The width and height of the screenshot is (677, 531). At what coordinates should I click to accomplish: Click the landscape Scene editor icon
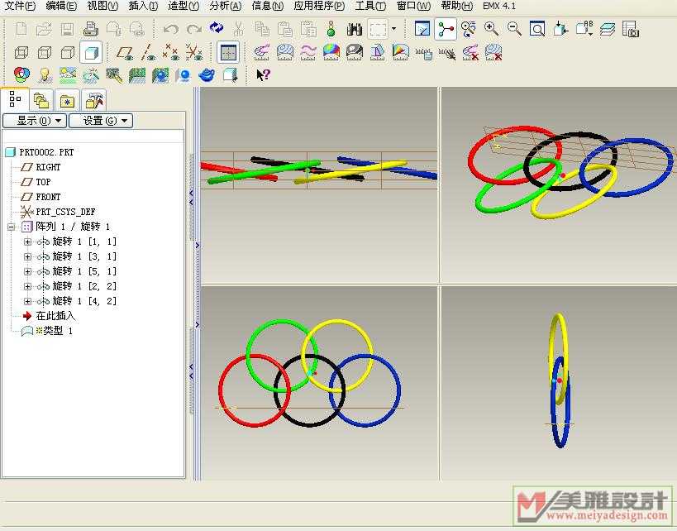tap(68, 75)
